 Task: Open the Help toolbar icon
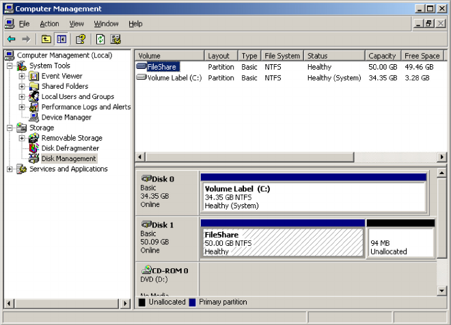point(81,40)
